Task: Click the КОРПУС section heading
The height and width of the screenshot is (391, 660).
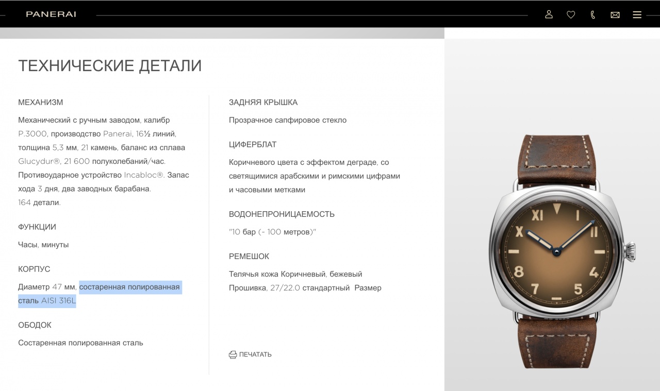Action: coord(34,269)
